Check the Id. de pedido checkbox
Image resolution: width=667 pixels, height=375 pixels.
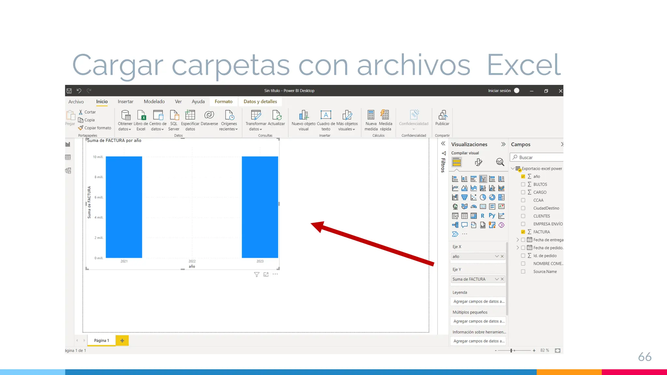tap(523, 256)
